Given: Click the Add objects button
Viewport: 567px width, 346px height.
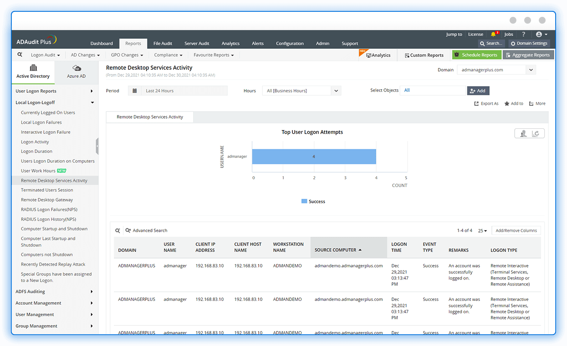Looking at the screenshot, I should [x=478, y=91].
